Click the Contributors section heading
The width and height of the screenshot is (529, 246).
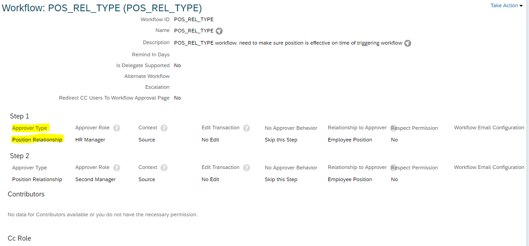coord(26,194)
